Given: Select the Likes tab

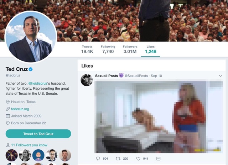Looking at the screenshot, I should pos(150,49).
